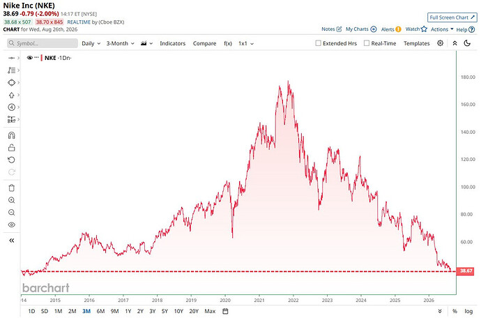This screenshot has width=481, height=318.
Task: Select the 5D range
Action: pos(45,311)
